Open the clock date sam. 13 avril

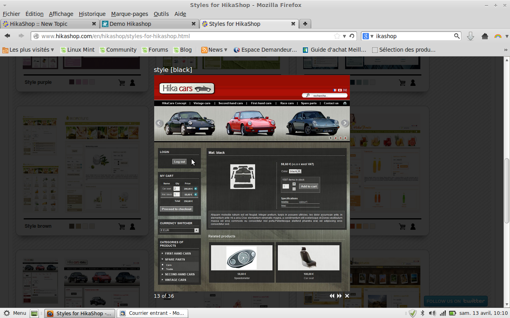pos(484,313)
